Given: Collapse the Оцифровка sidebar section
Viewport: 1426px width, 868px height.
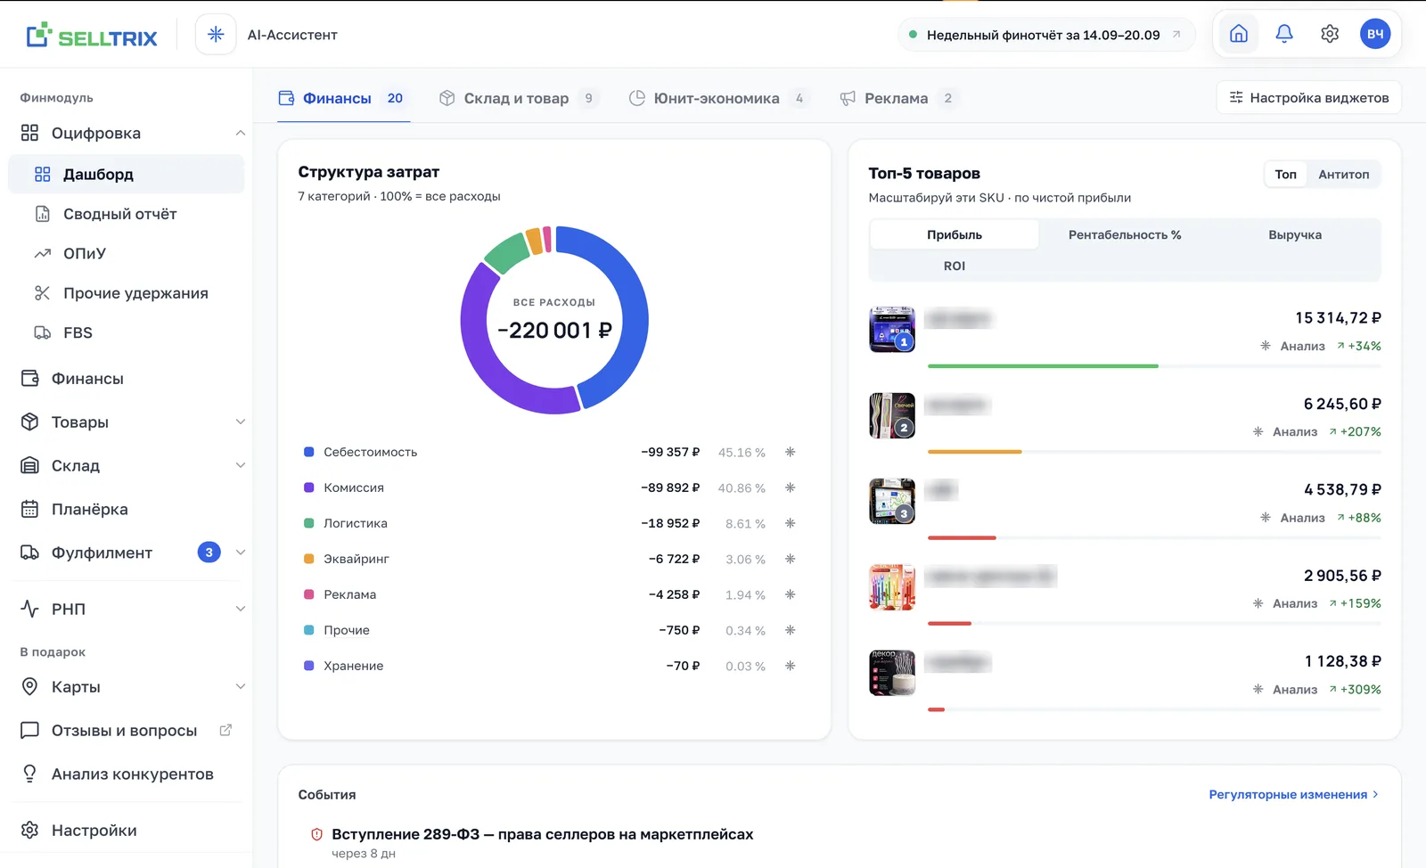Looking at the screenshot, I should (240, 133).
